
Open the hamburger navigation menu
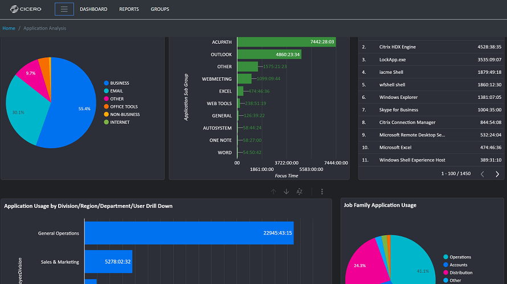click(x=64, y=9)
